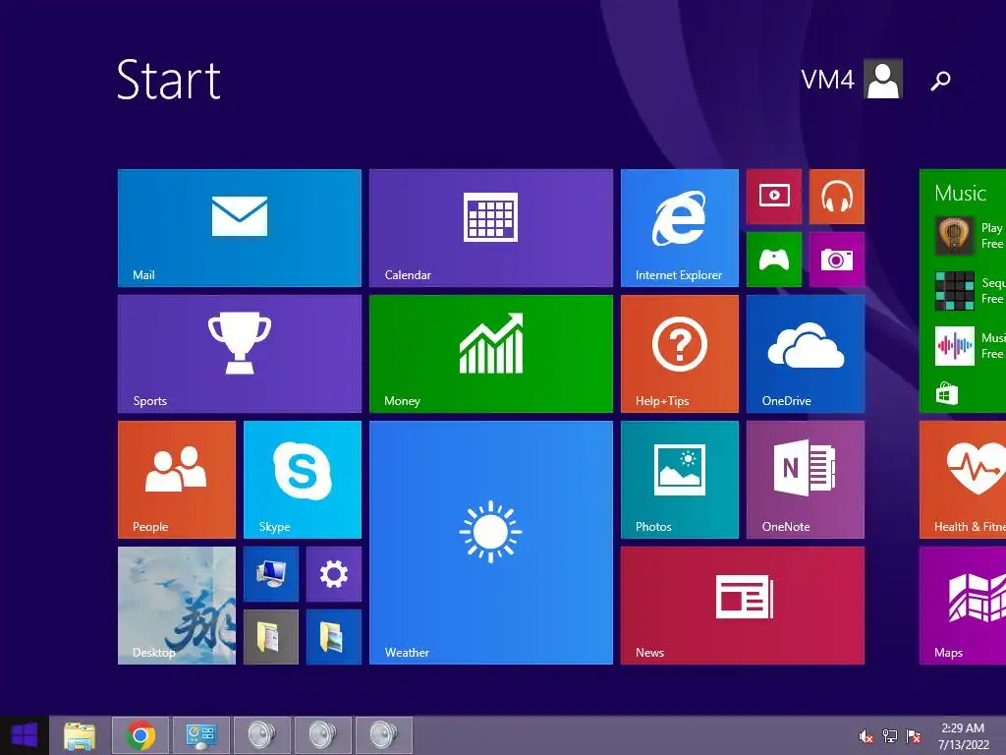Launch Internet Explorer from its tile
The image size is (1006, 755).
[x=680, y=228]
